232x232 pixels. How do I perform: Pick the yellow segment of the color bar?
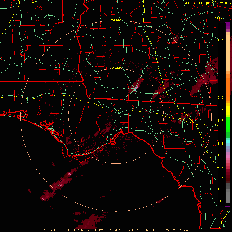click(x=228, y=110)
